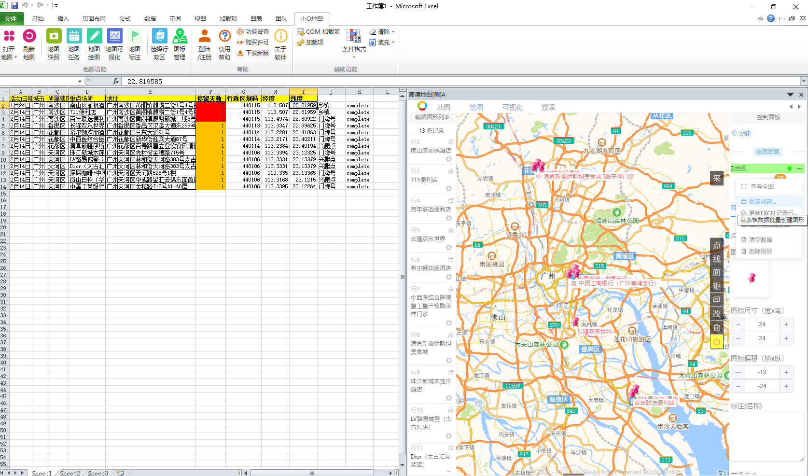Increase icon width with plus stepper

pyautogui.click(x=786, y=324)
